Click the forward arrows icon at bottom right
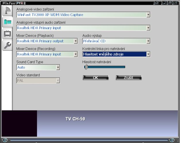 (172, 140)
